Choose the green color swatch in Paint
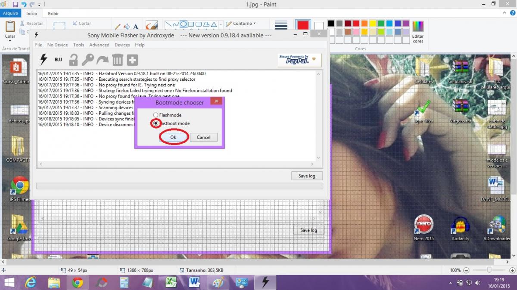517x290 pixels. point(380,23)
